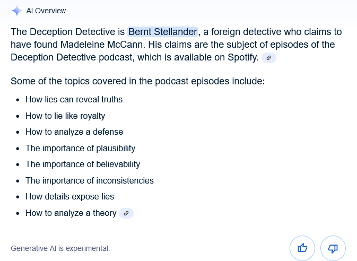Click the word 'Spotify' in the paragraph

[x=243, y=57]
